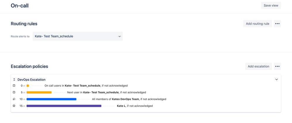
Task: Open Escalation policies more options menu
Action: (277, 66)
